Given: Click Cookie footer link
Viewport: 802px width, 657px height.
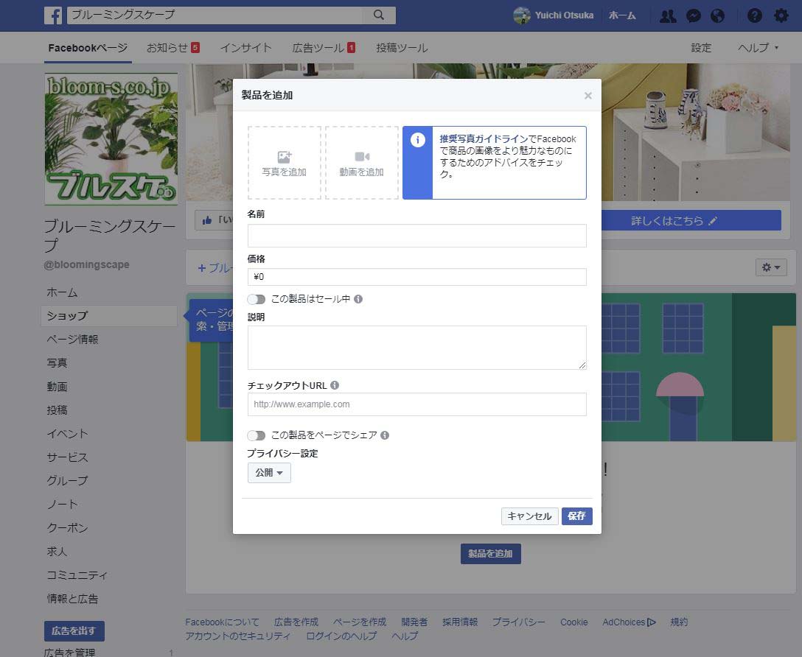Looking at the screenshot, I should [x=574, y=622].
